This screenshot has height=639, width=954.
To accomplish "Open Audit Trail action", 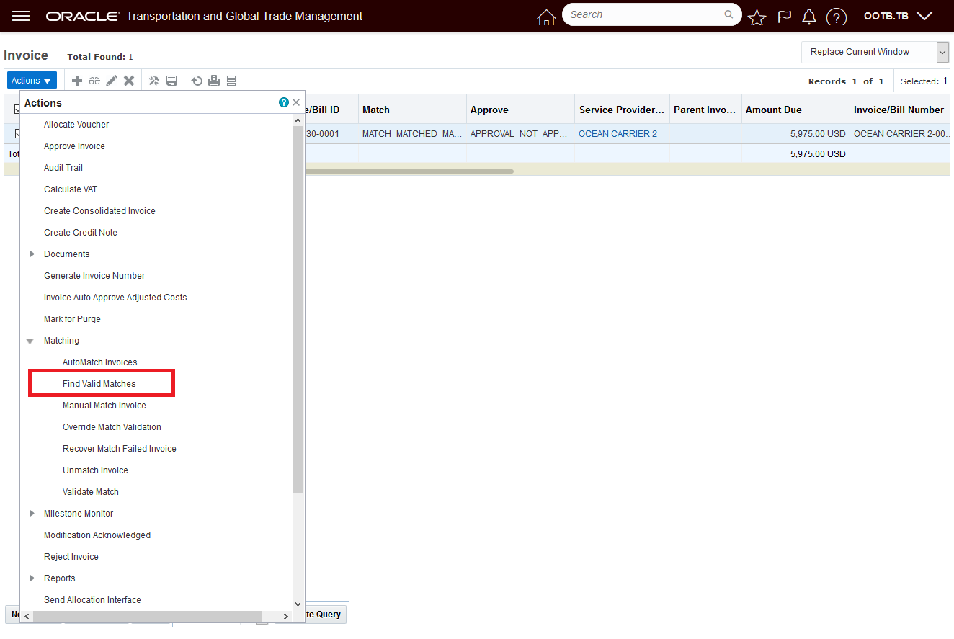I will [63, 168].
